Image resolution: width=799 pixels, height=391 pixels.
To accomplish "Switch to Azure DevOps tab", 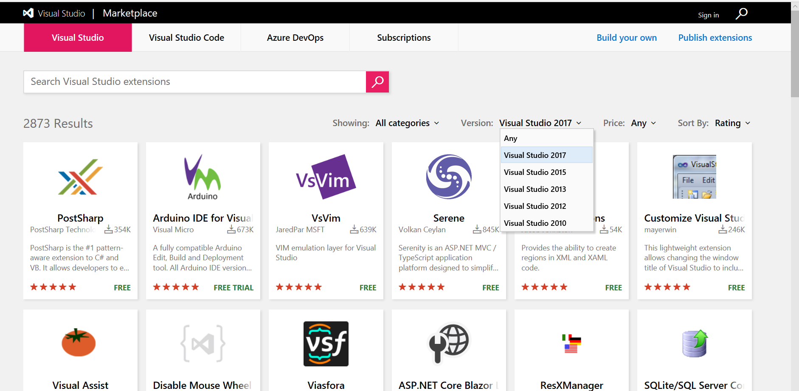I will [x=295, y=37].
